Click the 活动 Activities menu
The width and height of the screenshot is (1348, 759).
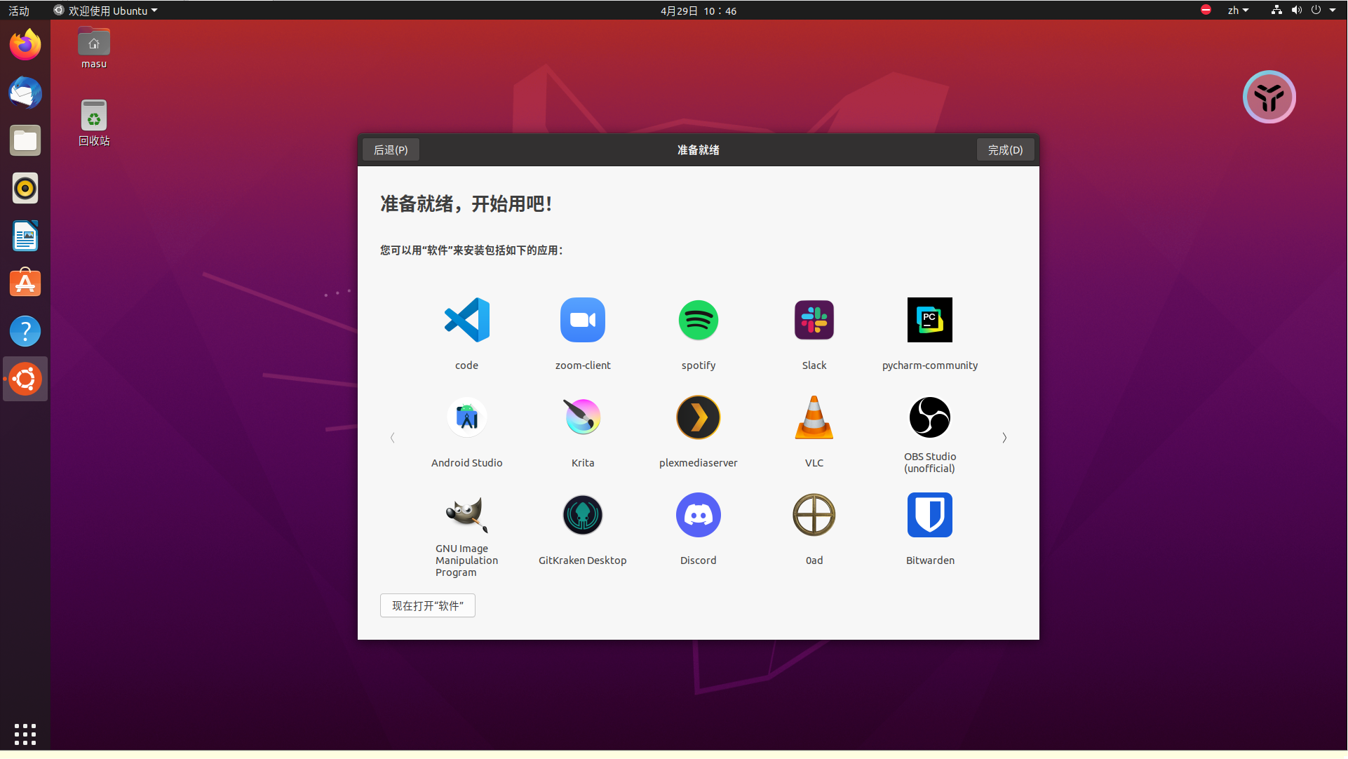(19, 11)
